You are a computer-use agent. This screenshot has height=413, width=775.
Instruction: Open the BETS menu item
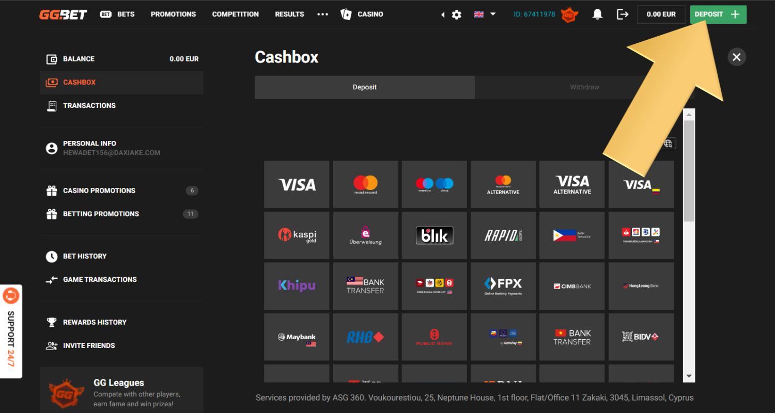coord(117,14)
